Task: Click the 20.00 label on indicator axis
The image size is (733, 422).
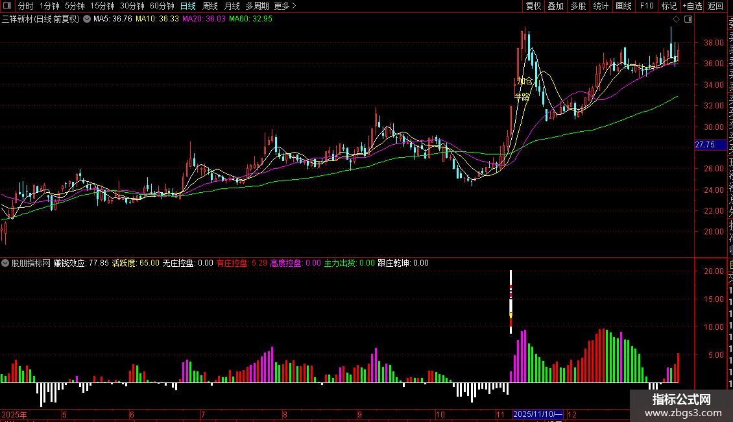Action: point(714,271)
